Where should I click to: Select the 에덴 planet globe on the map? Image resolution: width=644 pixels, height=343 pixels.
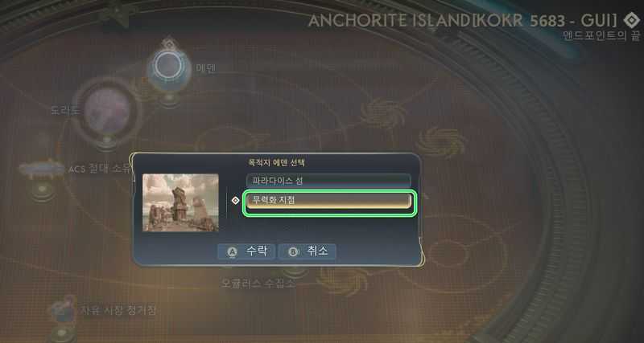tap(169, 67)
